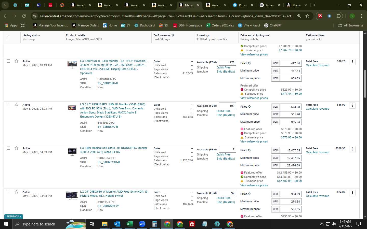Click the price refresh icon for 573.98 listing
This screenshot has width=367, height=229.
click(x=249, y=107)
